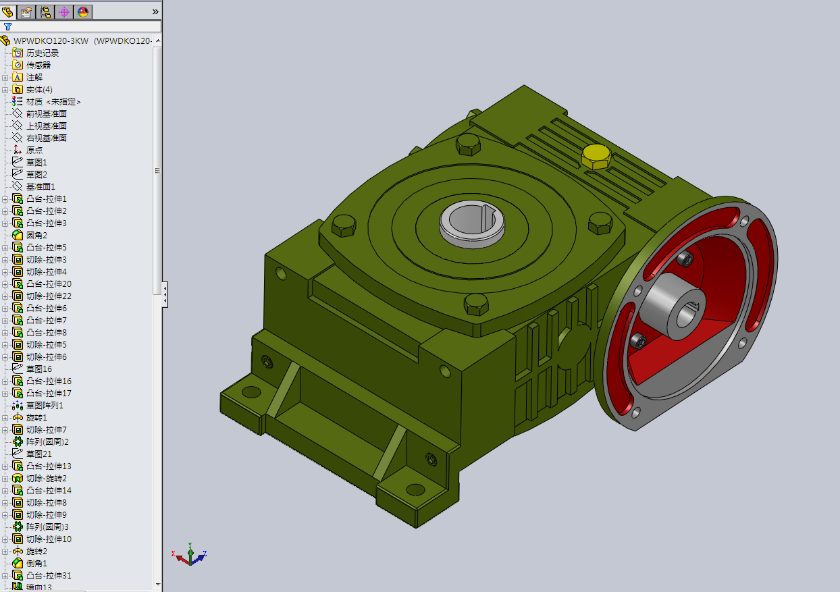Click the 切除-拉伸5 cut icon
The image size is (840, 592).
[18, 344]
